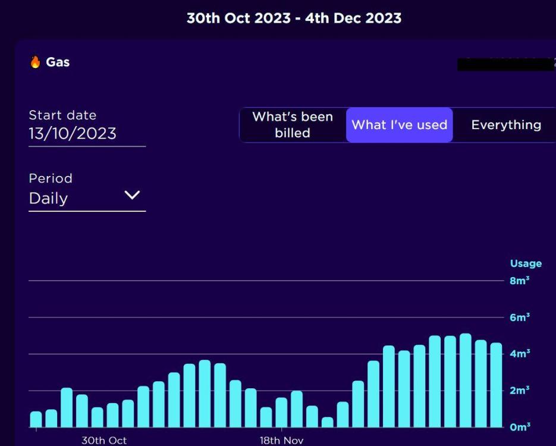Click the last bar on the chart
The image size is (556, 446).
pos(496,385)
